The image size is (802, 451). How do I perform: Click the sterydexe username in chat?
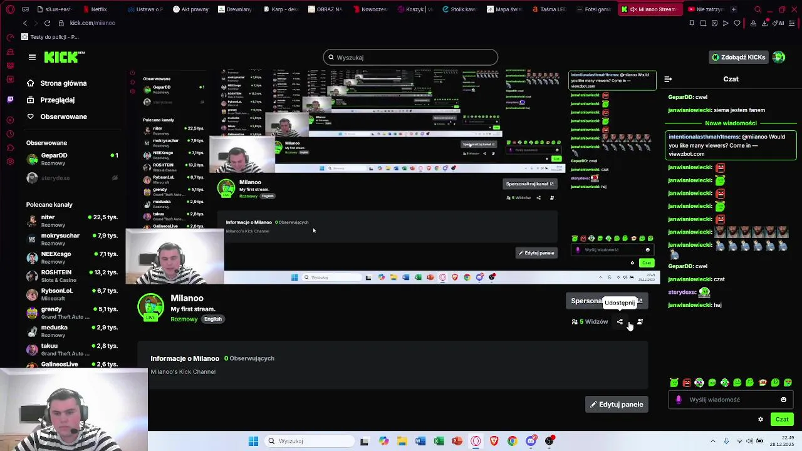pos(682,293)
